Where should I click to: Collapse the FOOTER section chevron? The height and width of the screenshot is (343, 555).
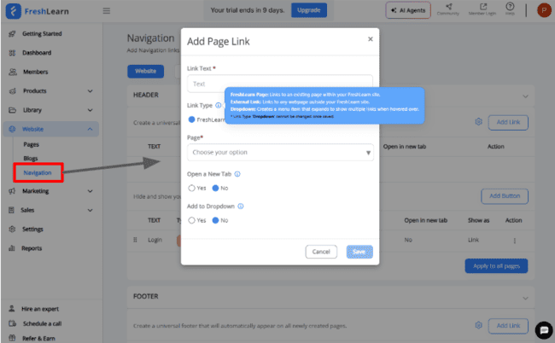(x=526, y=299)
